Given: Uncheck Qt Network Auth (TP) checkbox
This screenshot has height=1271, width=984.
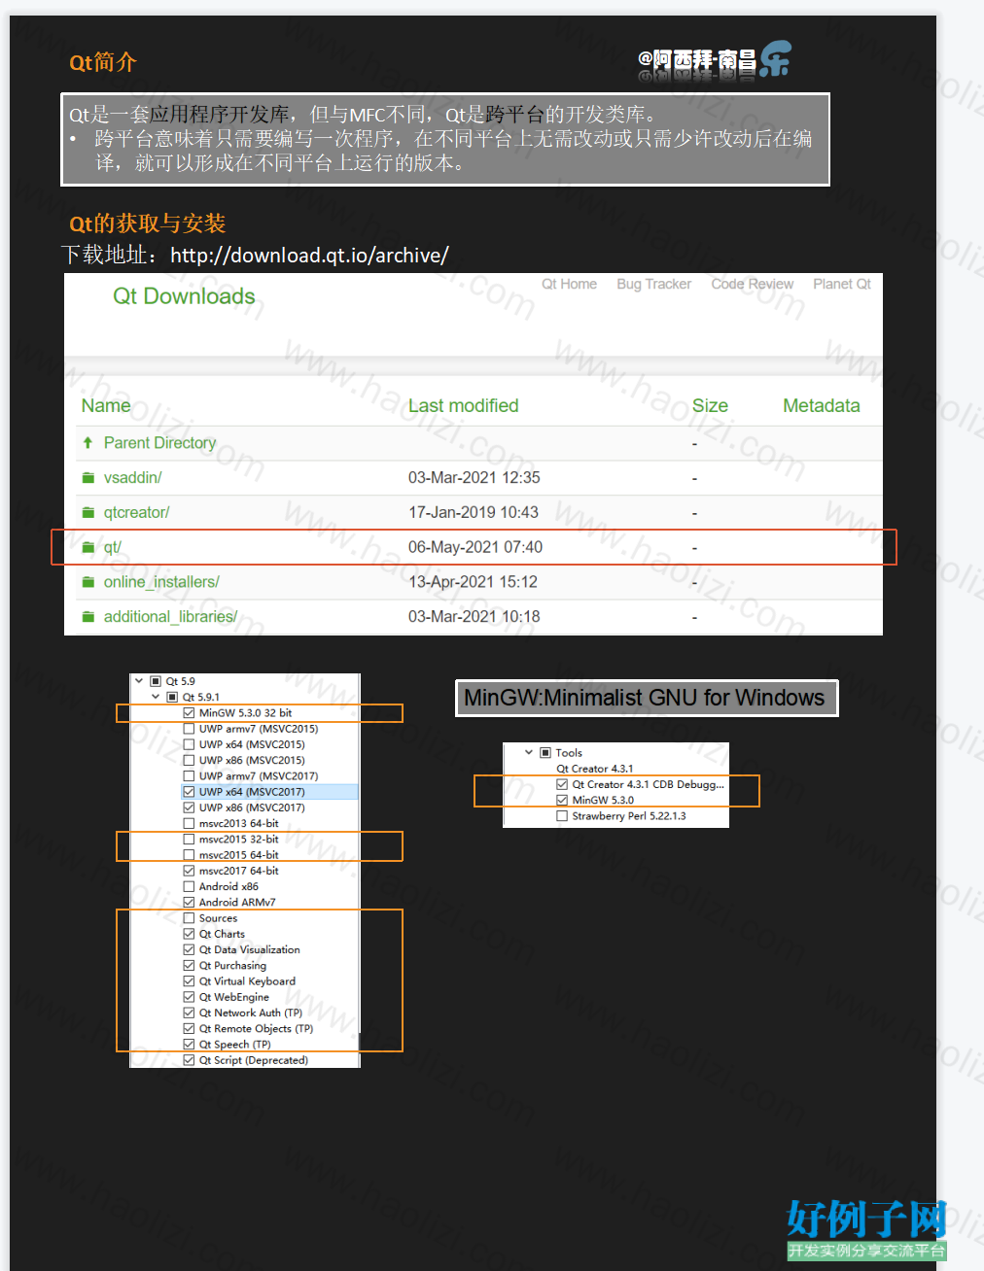Looking at the screenshot, I should pyautogui.click(x=189, y=1013).
